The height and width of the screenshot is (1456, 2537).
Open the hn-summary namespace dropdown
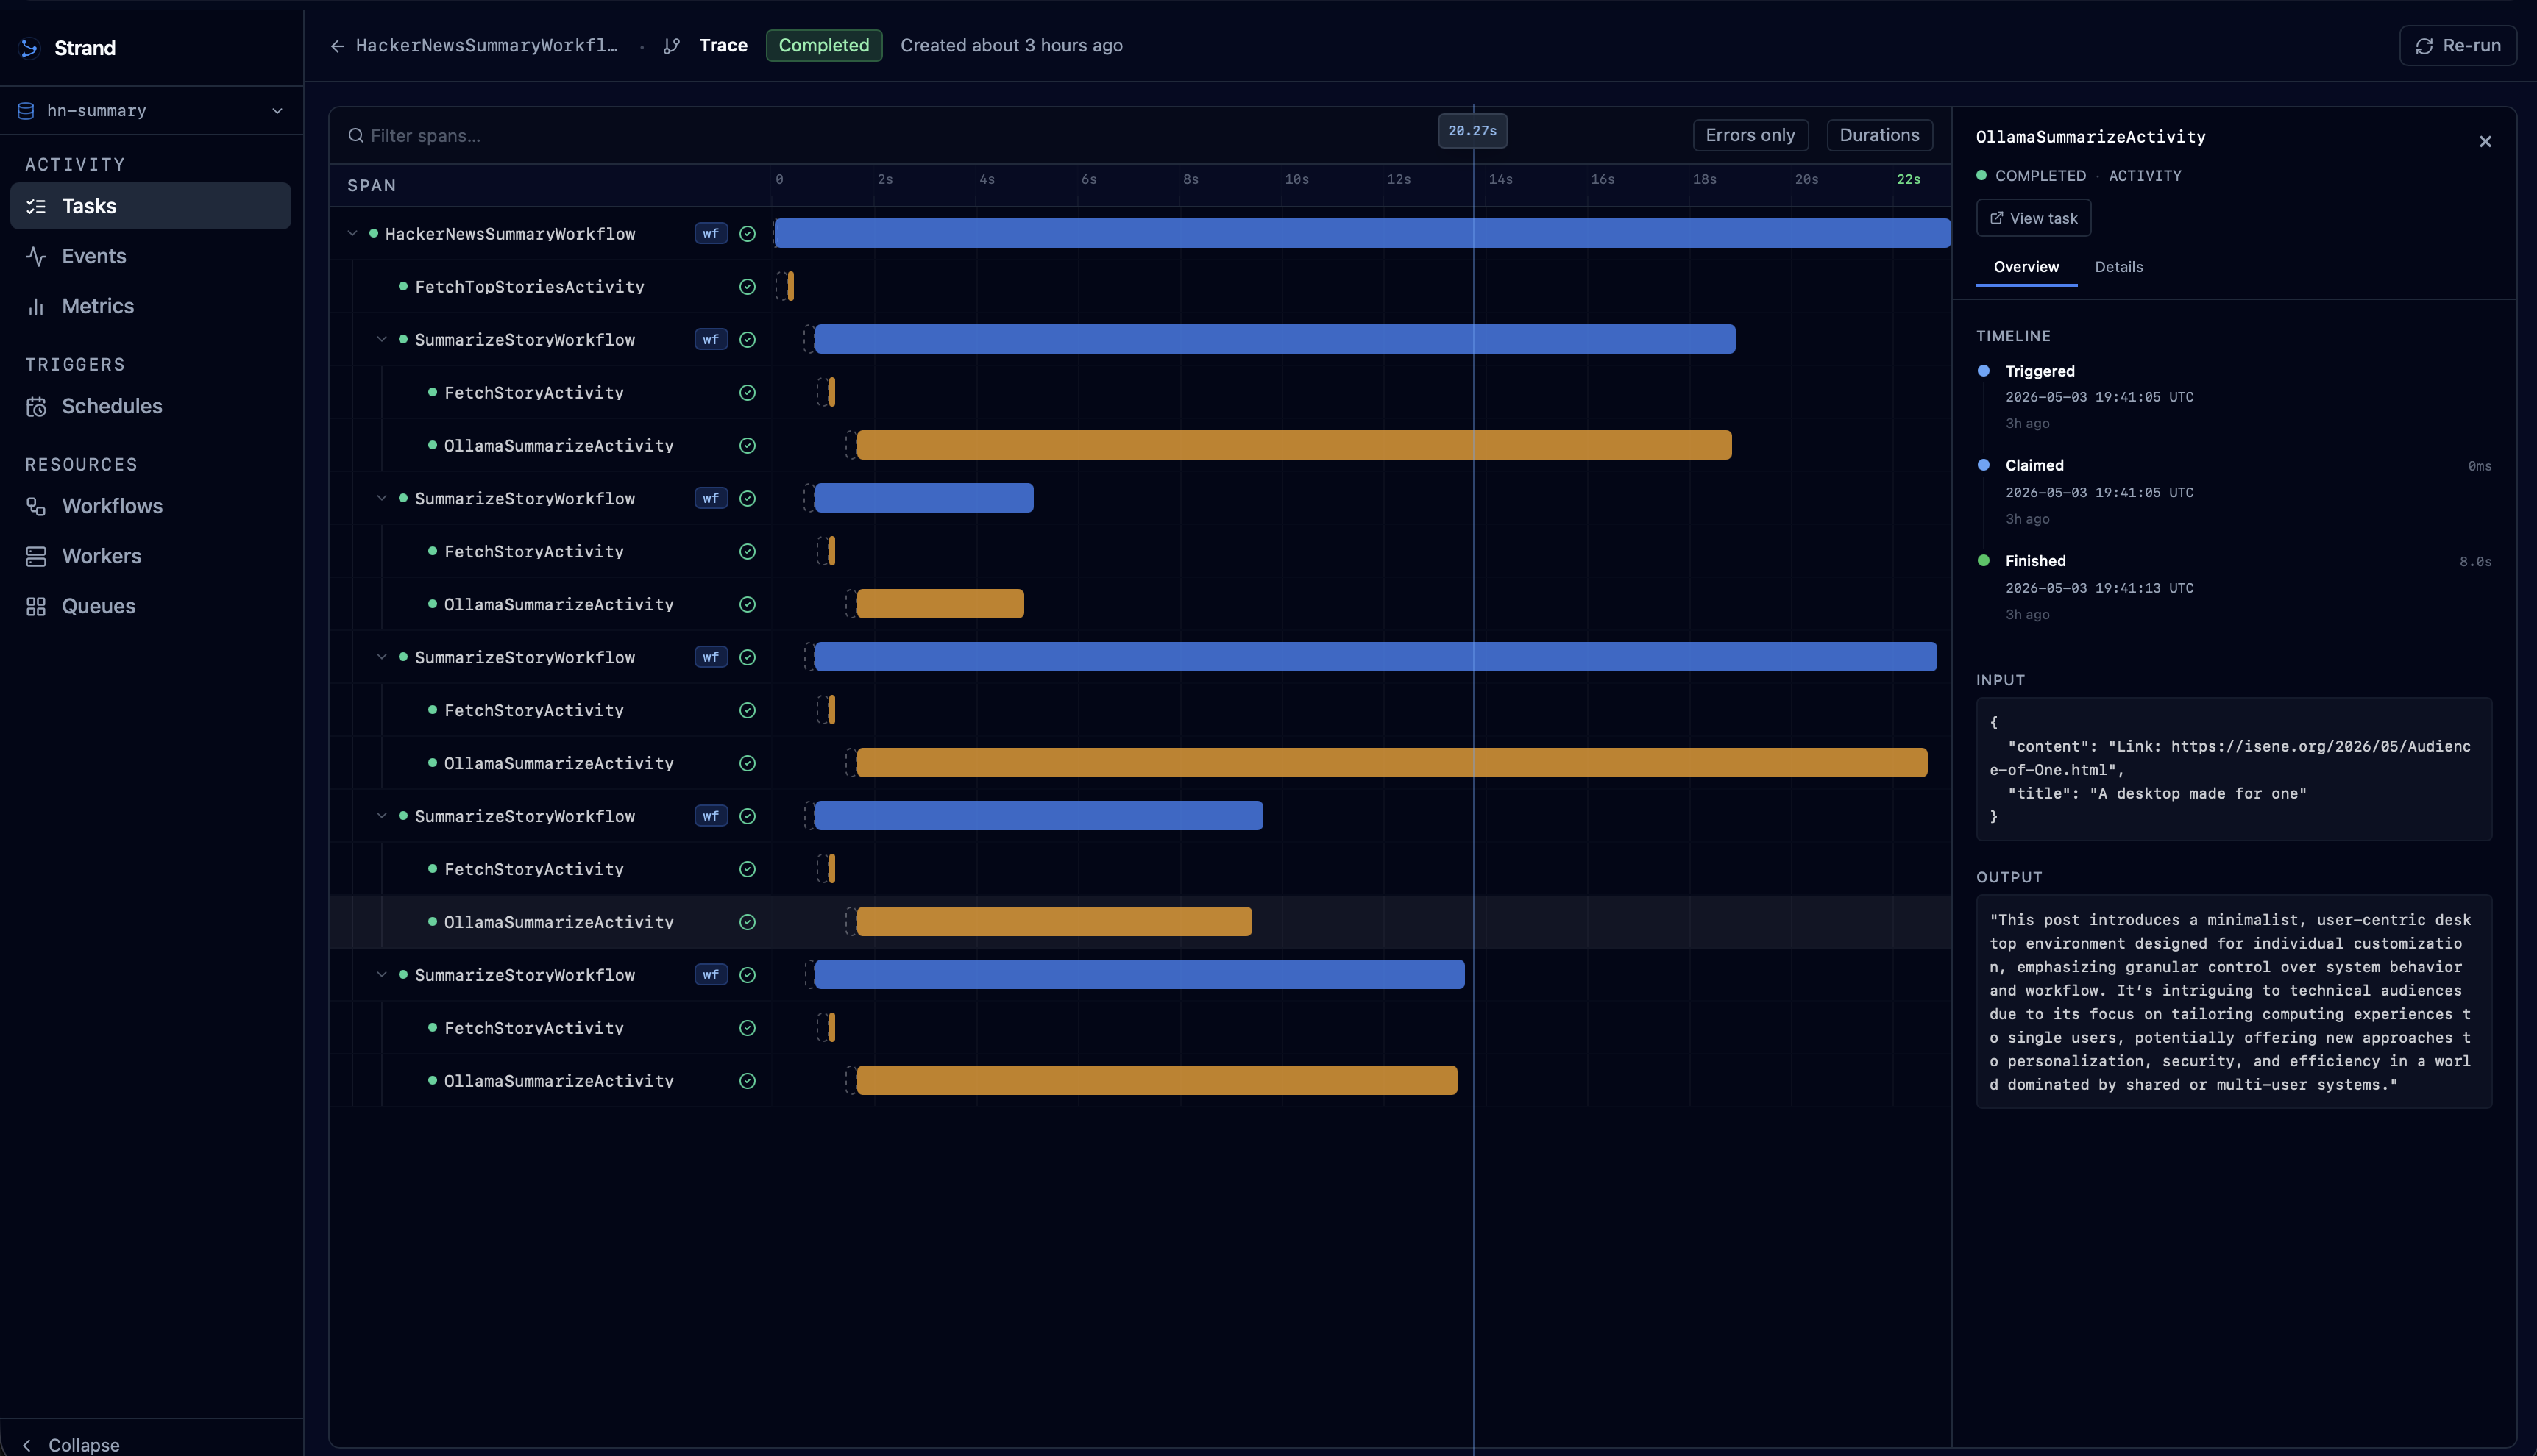click(151, 110)
